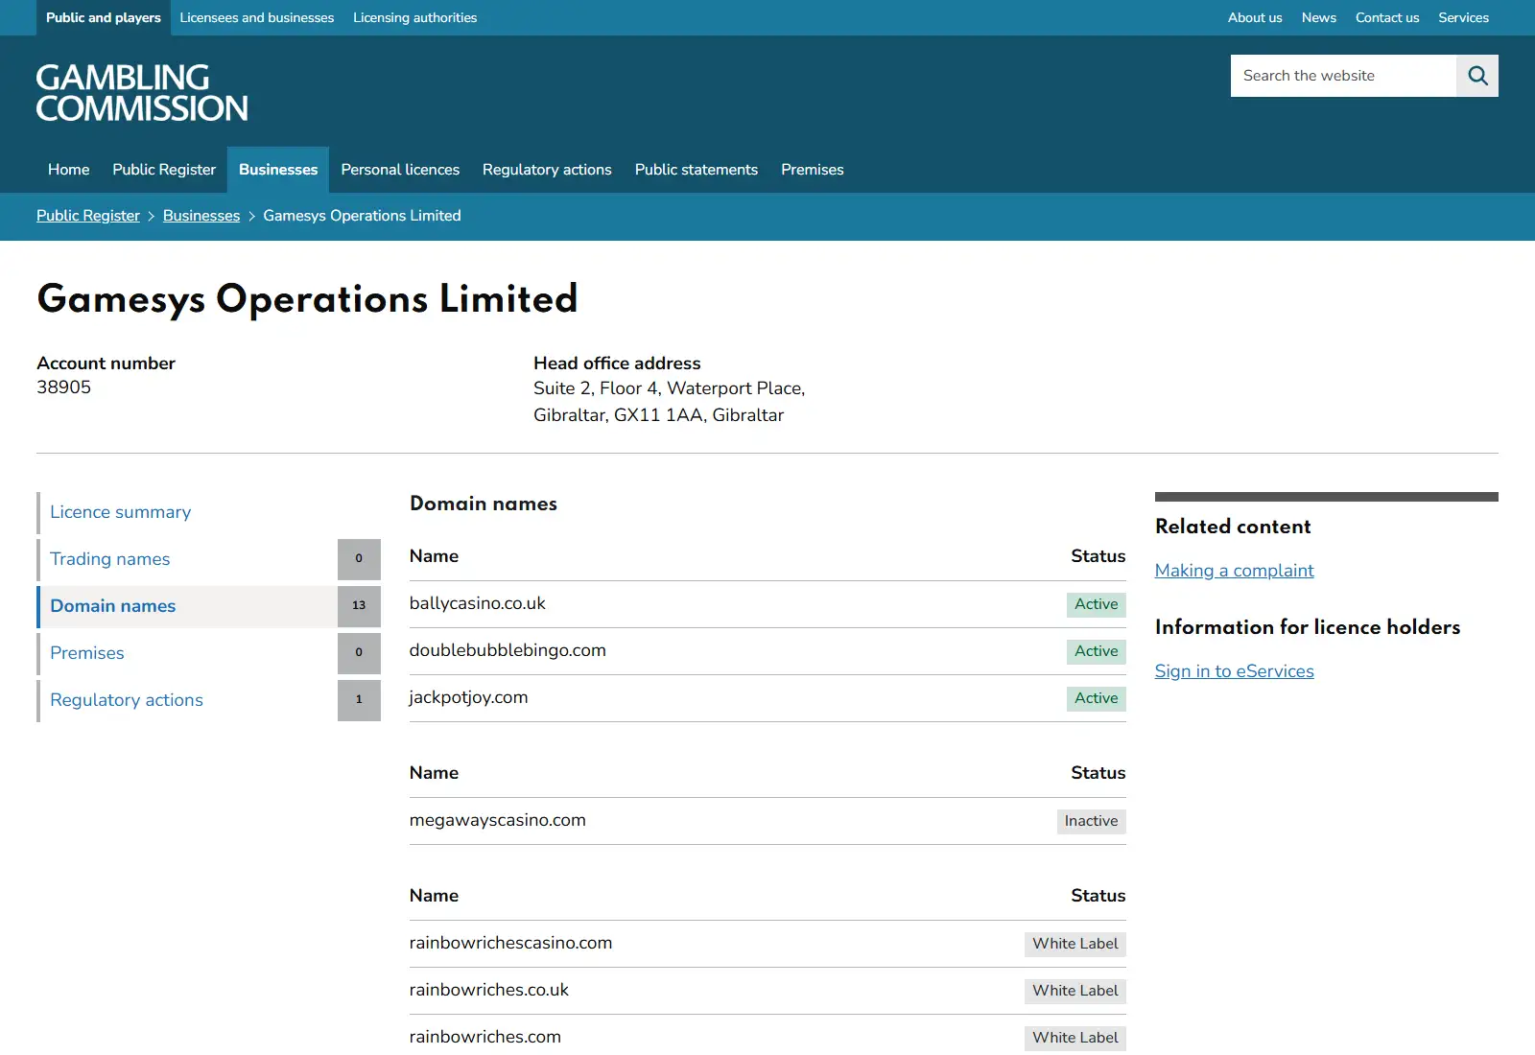
Task: Open Public Register in main navigation
Action: click(x=164, y=170)
